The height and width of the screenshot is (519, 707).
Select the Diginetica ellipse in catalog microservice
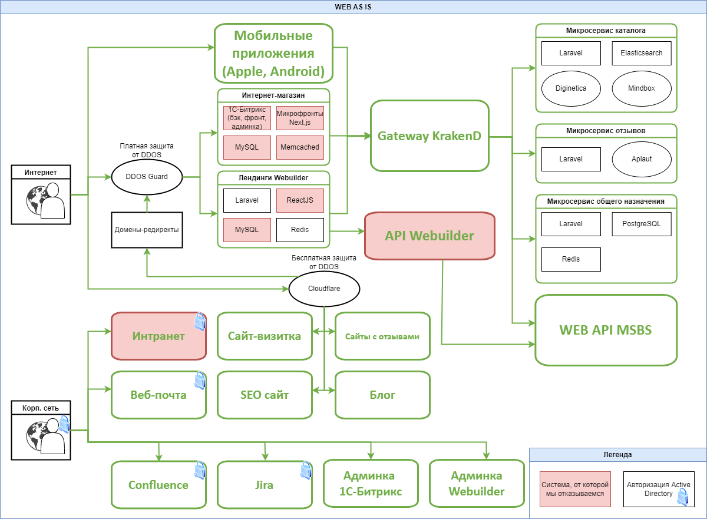tap(570, 88)
